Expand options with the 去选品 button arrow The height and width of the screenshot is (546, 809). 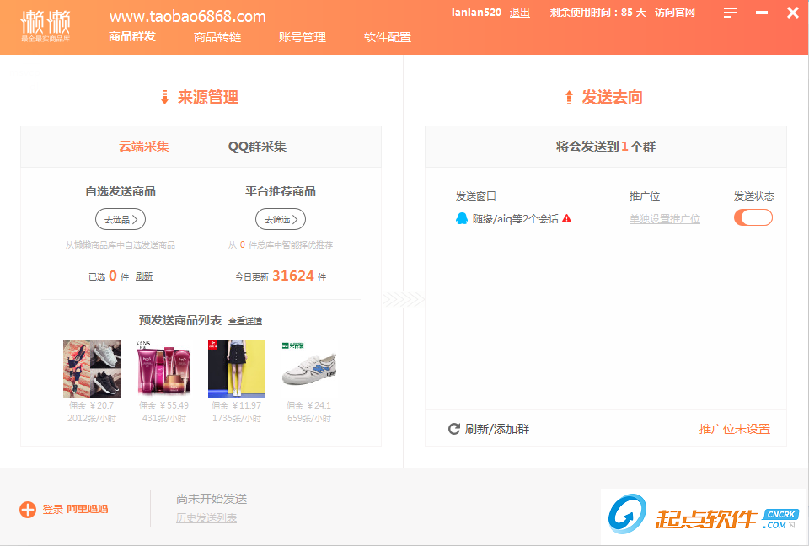(x=133, y=218)
